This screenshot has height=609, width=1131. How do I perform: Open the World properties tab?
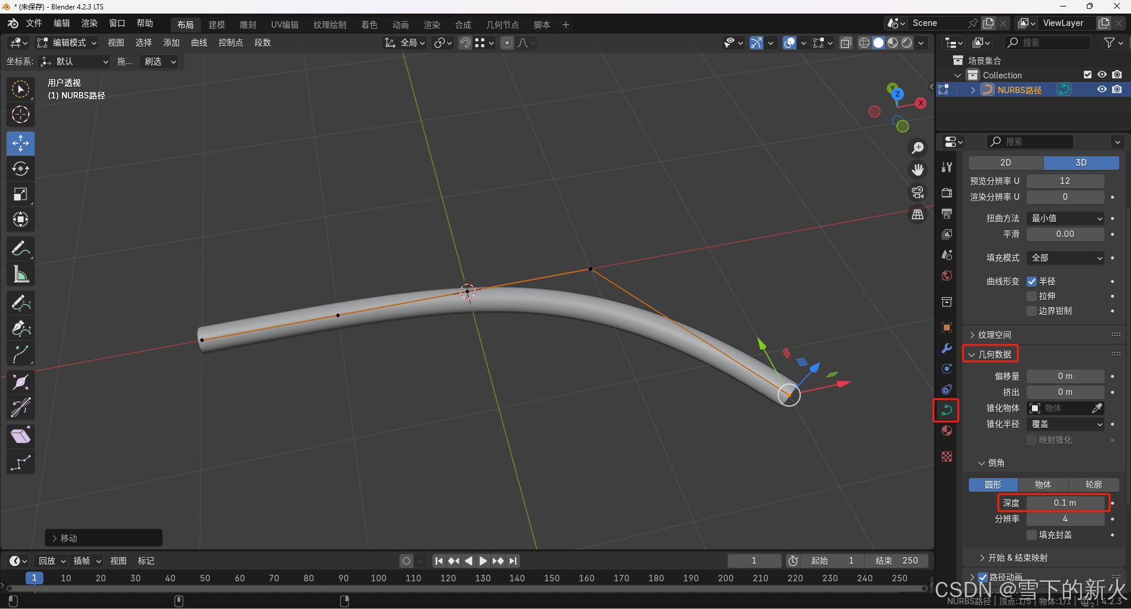[x=947, y=275]
